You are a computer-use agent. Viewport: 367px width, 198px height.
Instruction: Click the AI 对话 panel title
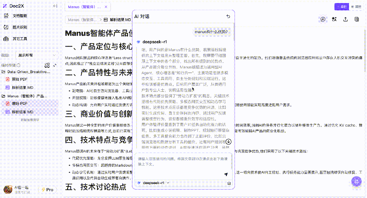coord(142,16)
